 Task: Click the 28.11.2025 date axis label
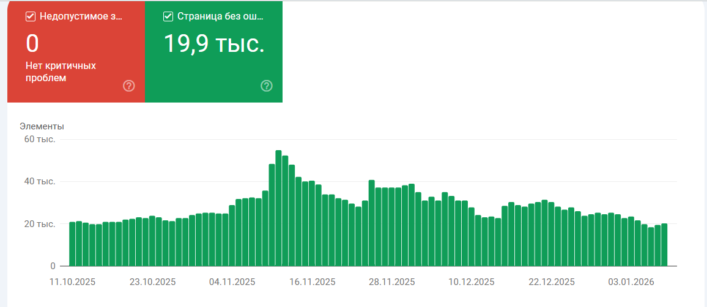point(392,282)
